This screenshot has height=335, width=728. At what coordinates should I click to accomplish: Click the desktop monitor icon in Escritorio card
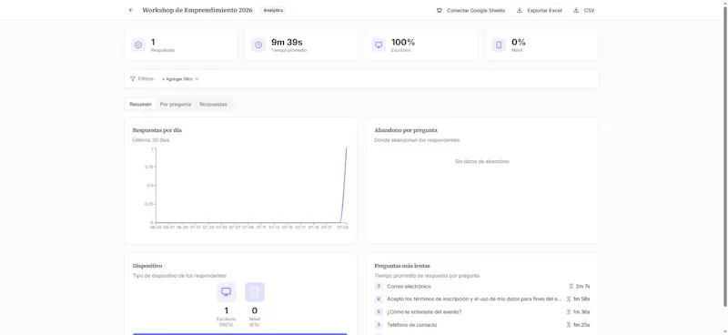click(379, 46)
